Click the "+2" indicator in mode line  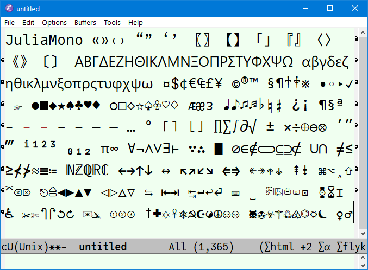(306, 247)
